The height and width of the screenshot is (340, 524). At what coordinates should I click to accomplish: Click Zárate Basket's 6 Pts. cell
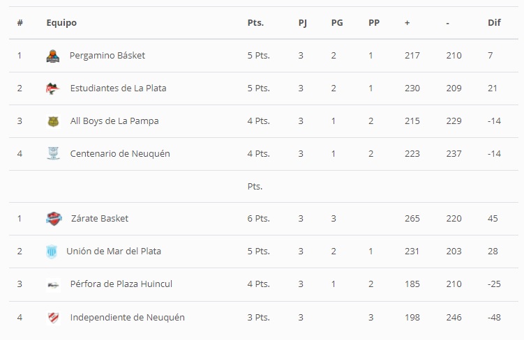click(x=258, y=219)
